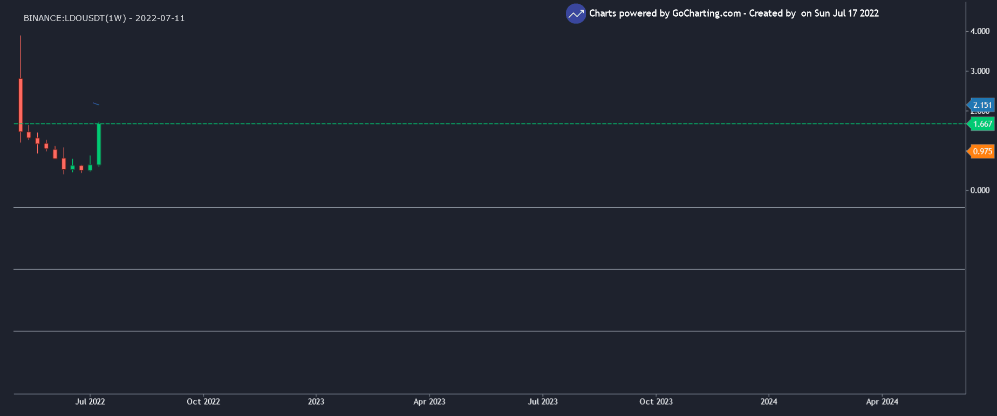Click the tall green latest weekly candle
997x416 pixels.
99,144
